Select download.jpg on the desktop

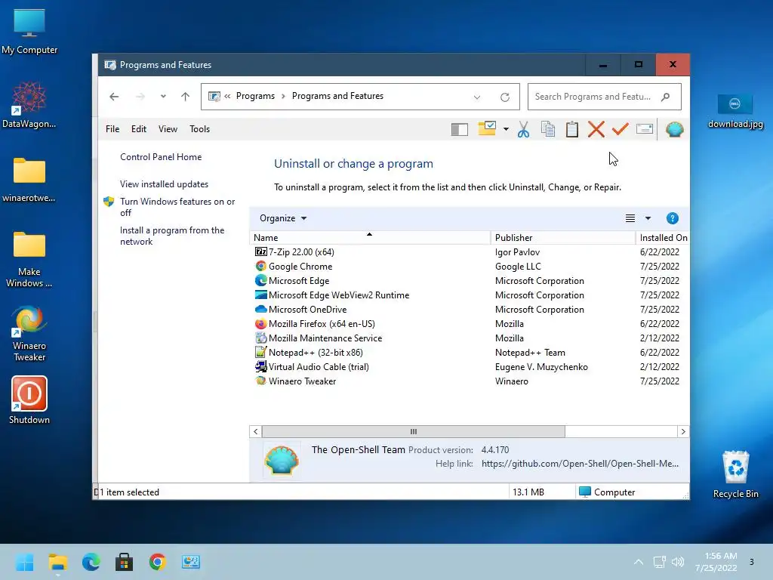pyautogui.click(x=735, y=112)
